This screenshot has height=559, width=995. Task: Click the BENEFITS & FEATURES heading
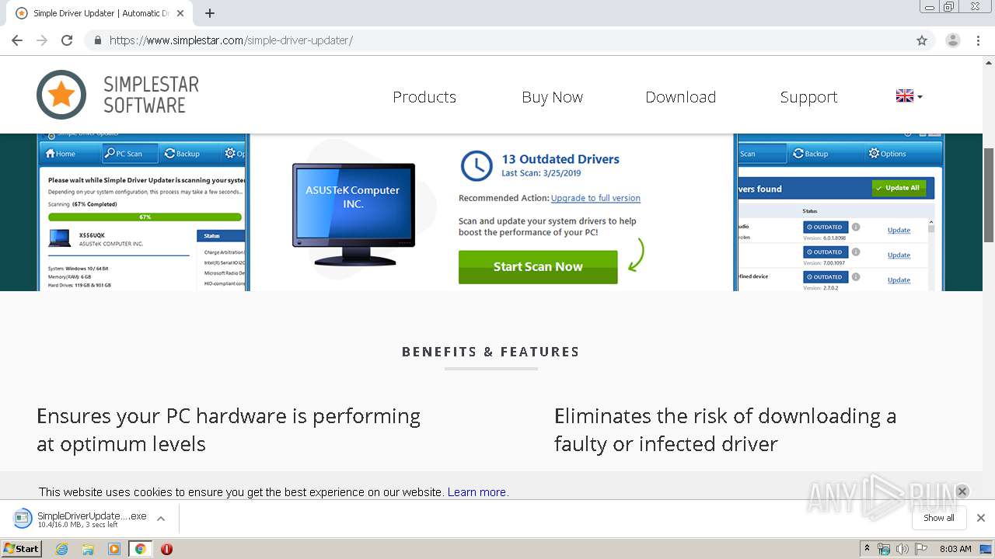click(x=491, y=352)
